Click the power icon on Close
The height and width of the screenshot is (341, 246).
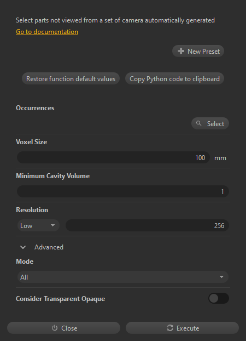[x=55, y=328]
